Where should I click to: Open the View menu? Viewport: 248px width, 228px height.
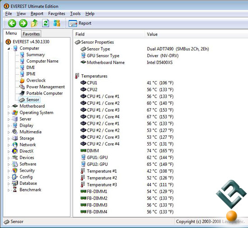click(21, 14)
